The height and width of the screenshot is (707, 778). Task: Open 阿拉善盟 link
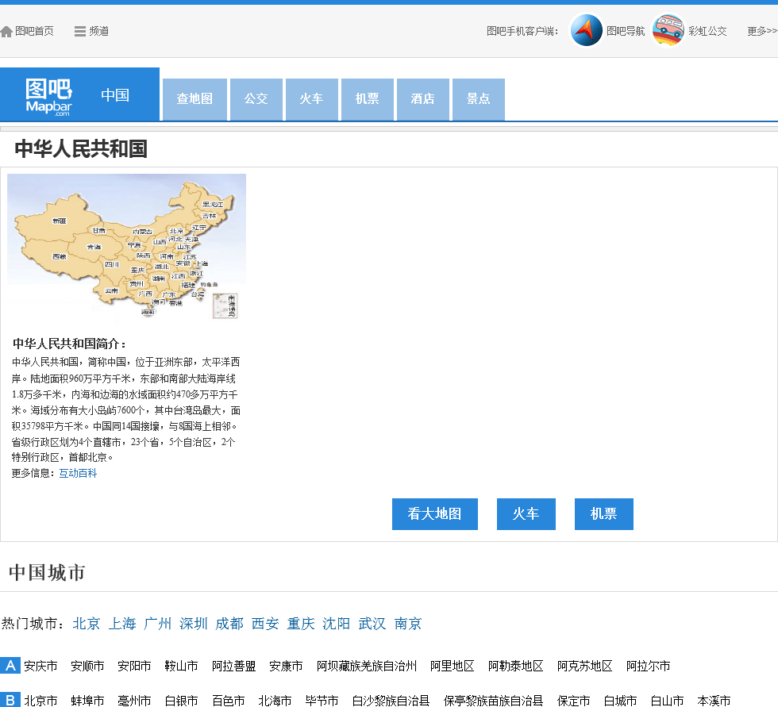tap(233, 666)
